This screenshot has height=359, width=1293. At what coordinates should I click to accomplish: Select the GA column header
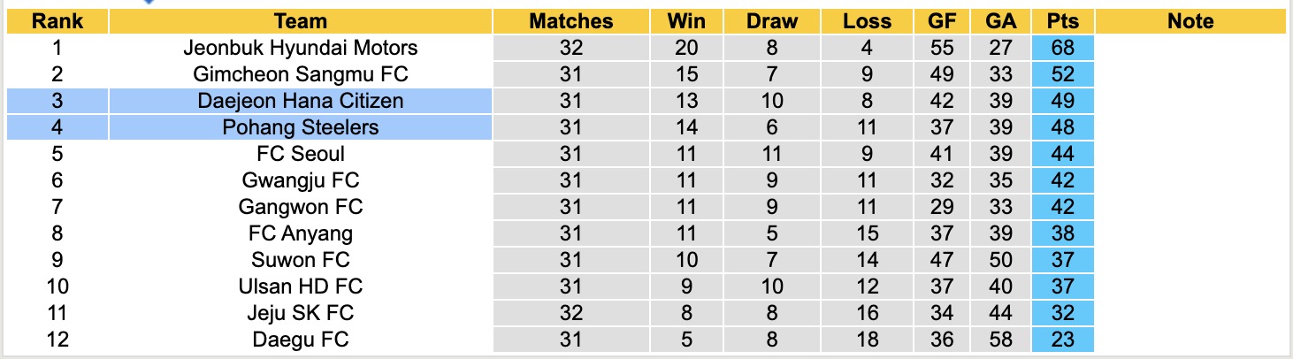(999, 21)
